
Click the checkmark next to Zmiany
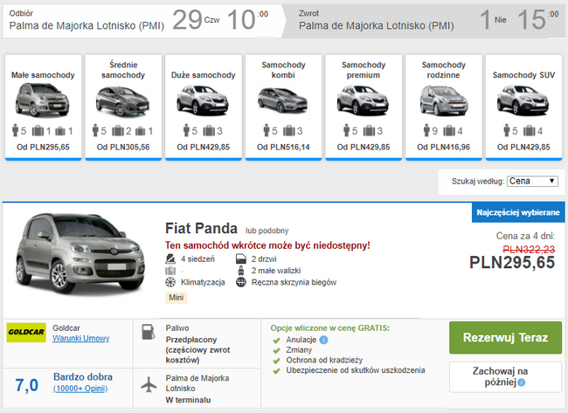276,350
